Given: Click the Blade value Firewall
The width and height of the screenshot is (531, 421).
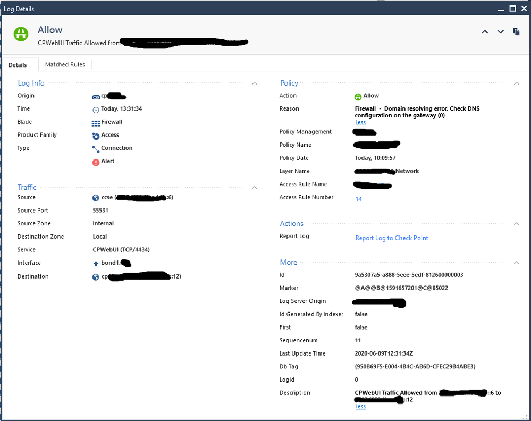Looking at the screenshot, I should click(112, 122).
